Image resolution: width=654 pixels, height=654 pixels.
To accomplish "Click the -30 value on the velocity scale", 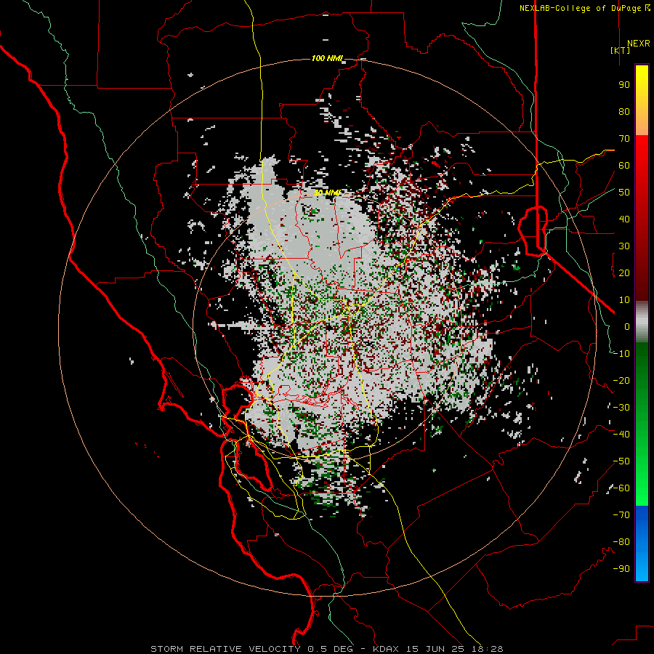I will (621, 408).
